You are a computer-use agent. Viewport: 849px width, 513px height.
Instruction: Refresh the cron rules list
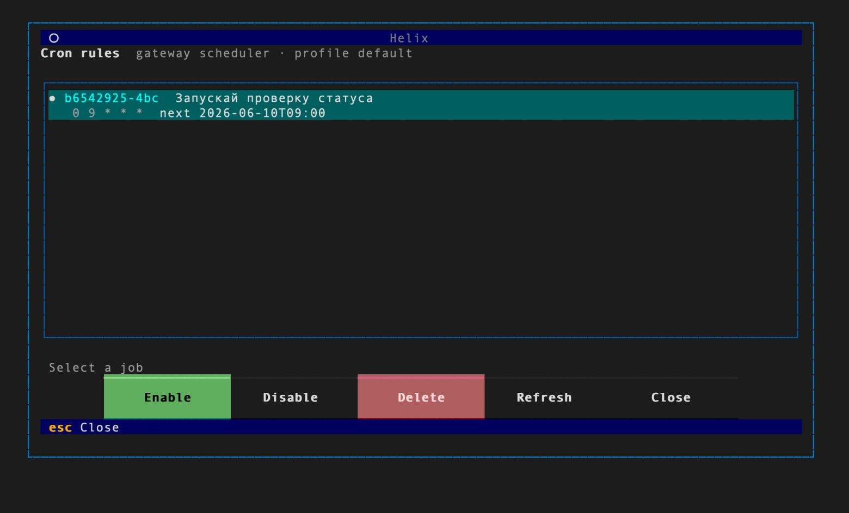[x=544, y=397]
